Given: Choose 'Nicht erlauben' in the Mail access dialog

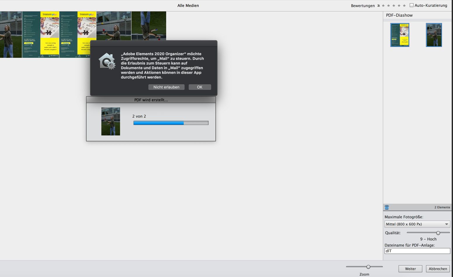Looking at the screenshot, I should [x=166, y=87].
